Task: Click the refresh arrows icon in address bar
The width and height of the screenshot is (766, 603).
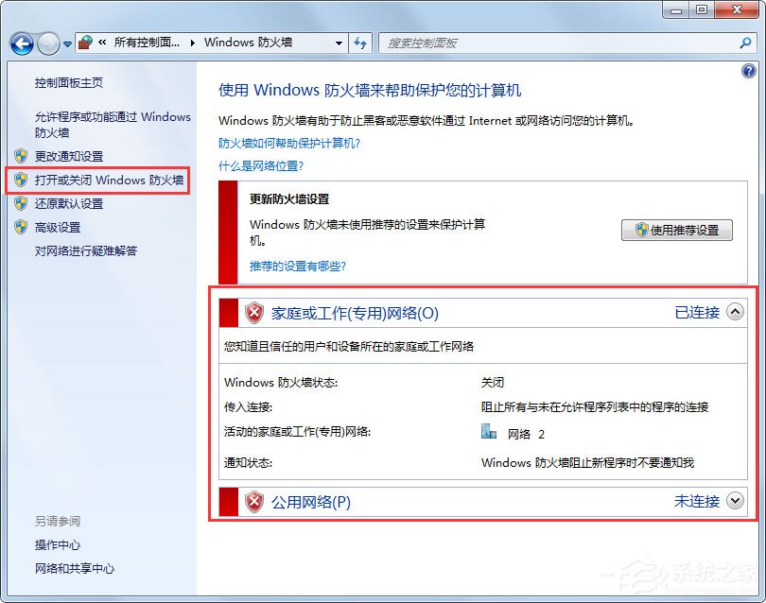Action: click(x=361, y=43)
